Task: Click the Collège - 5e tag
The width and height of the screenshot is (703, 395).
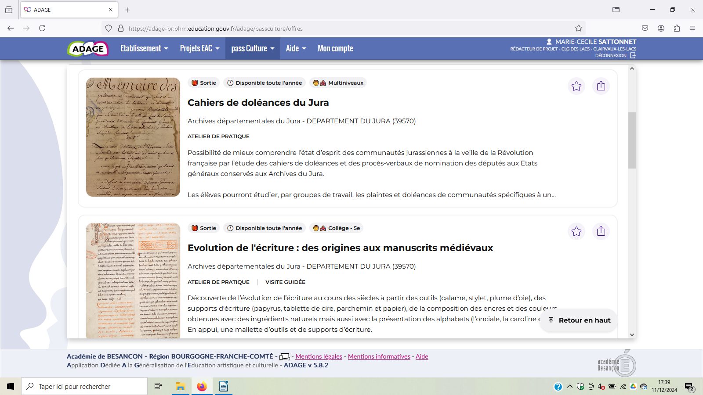Action: 336,228
